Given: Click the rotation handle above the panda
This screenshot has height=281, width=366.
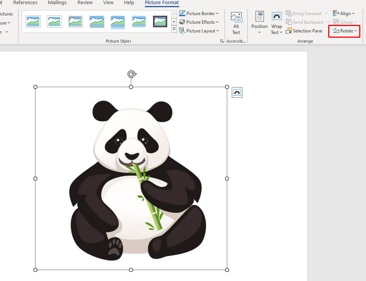Looking at the screenshot, I should [x=131, y=74].
